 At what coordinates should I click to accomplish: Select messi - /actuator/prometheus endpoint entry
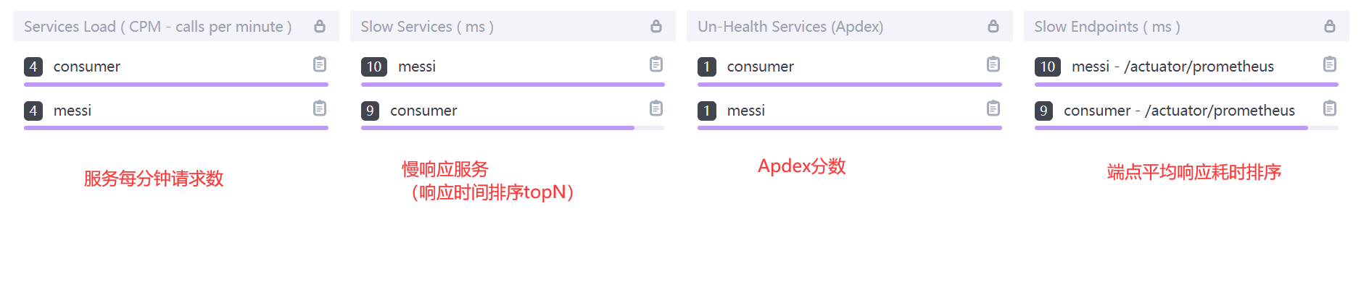[1172, 67]
